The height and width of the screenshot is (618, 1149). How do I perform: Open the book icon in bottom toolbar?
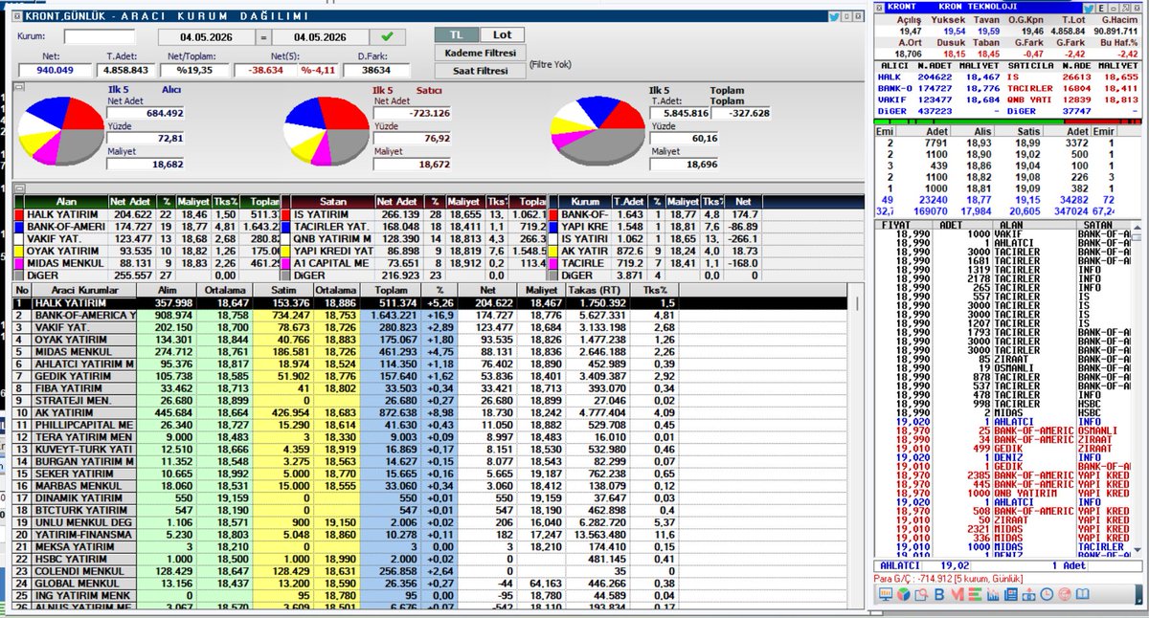tap(1082, 594)
